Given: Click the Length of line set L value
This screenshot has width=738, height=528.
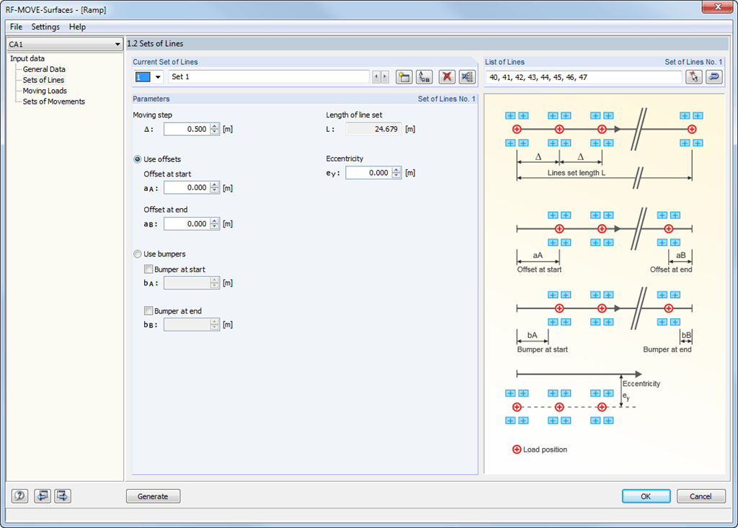Looking at the screenshot, I should pos(373,129).
